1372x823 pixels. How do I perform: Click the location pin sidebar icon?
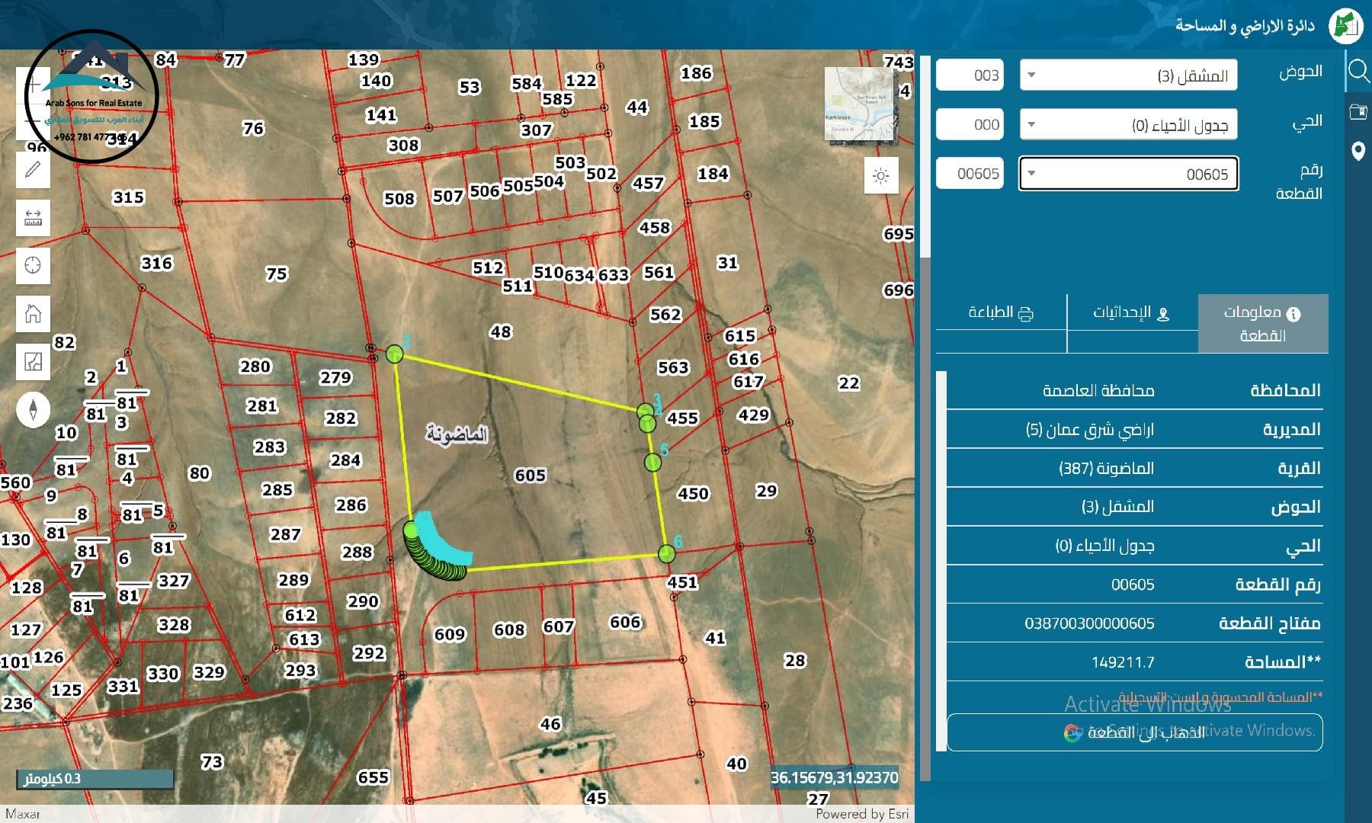click(x=1358, y=151)
